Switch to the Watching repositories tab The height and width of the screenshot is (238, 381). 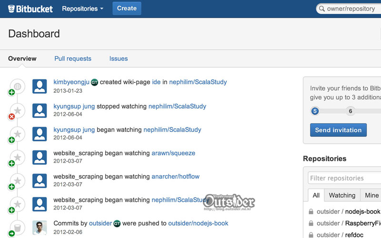[x=342, y=195]
